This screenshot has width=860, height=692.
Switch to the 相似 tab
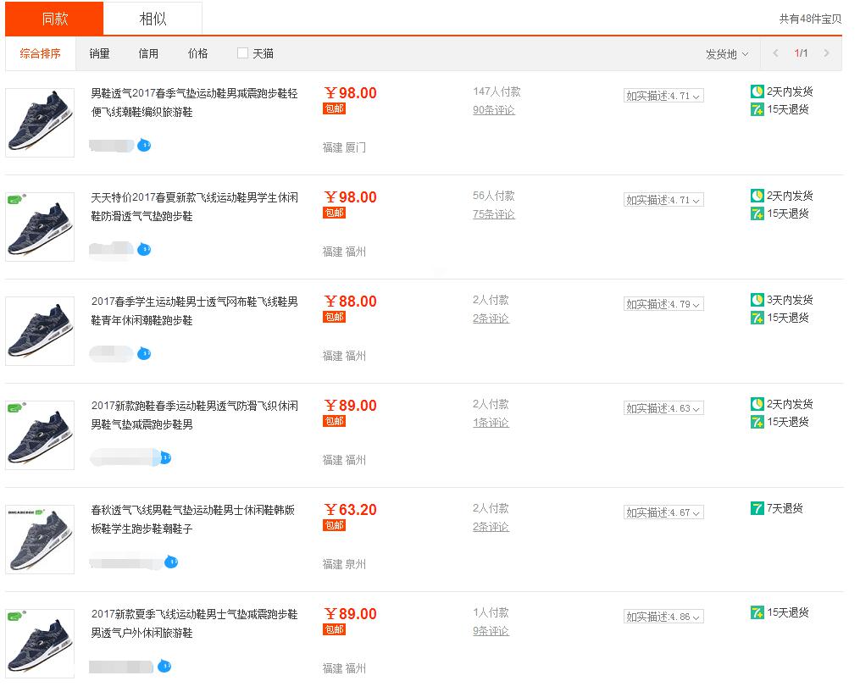pos(153,19)
